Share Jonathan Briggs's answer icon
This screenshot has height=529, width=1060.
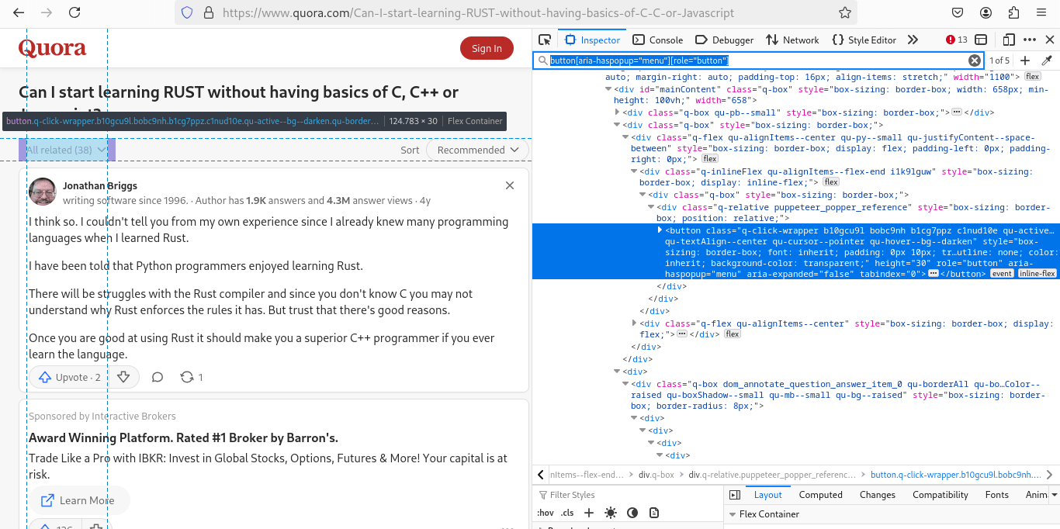pyautogui.click(x=186, y=377)
